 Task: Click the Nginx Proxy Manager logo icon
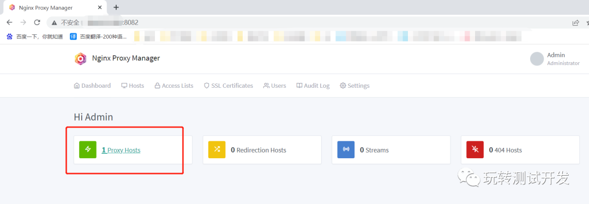pyautogui.click(x=80, y=58)
